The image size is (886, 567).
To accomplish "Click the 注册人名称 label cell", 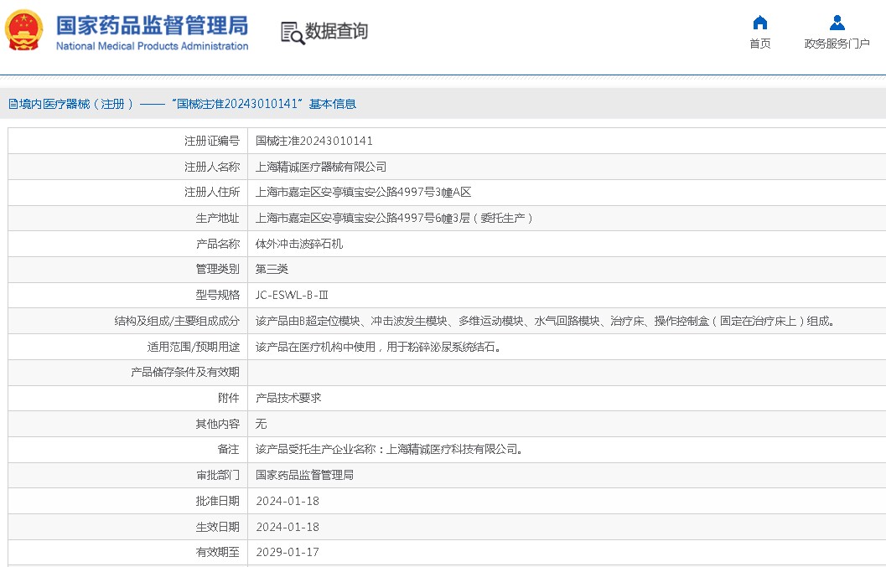I will point(127,167).
